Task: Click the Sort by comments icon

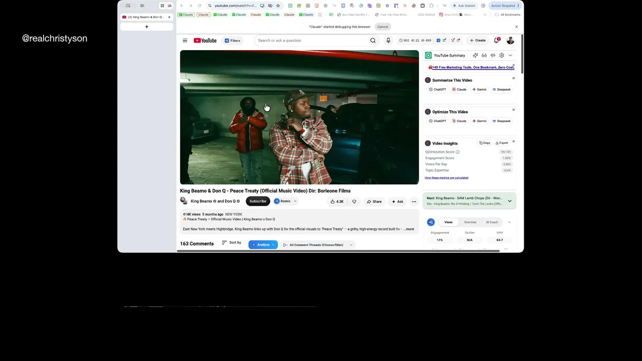Action: tap(224, 243)
